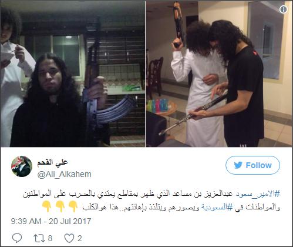Open the user's profile avatar

tap(22, 166)
